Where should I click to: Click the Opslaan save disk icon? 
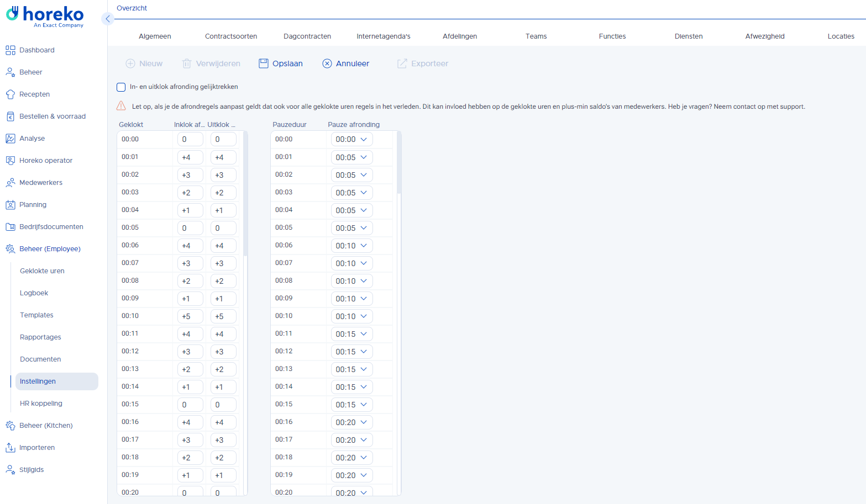point(264,63)
